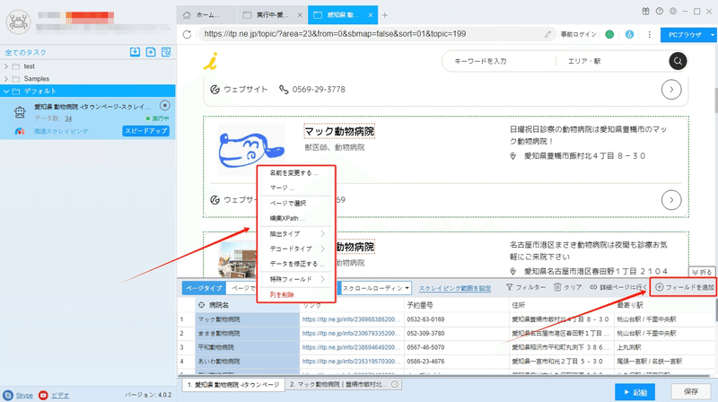Collapse the デフォルト folder

coord(6,92)
